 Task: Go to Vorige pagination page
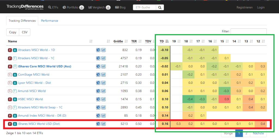click(228, 133)
